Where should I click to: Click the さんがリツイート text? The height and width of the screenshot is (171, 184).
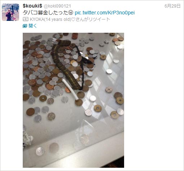click(x=93, y=19)
